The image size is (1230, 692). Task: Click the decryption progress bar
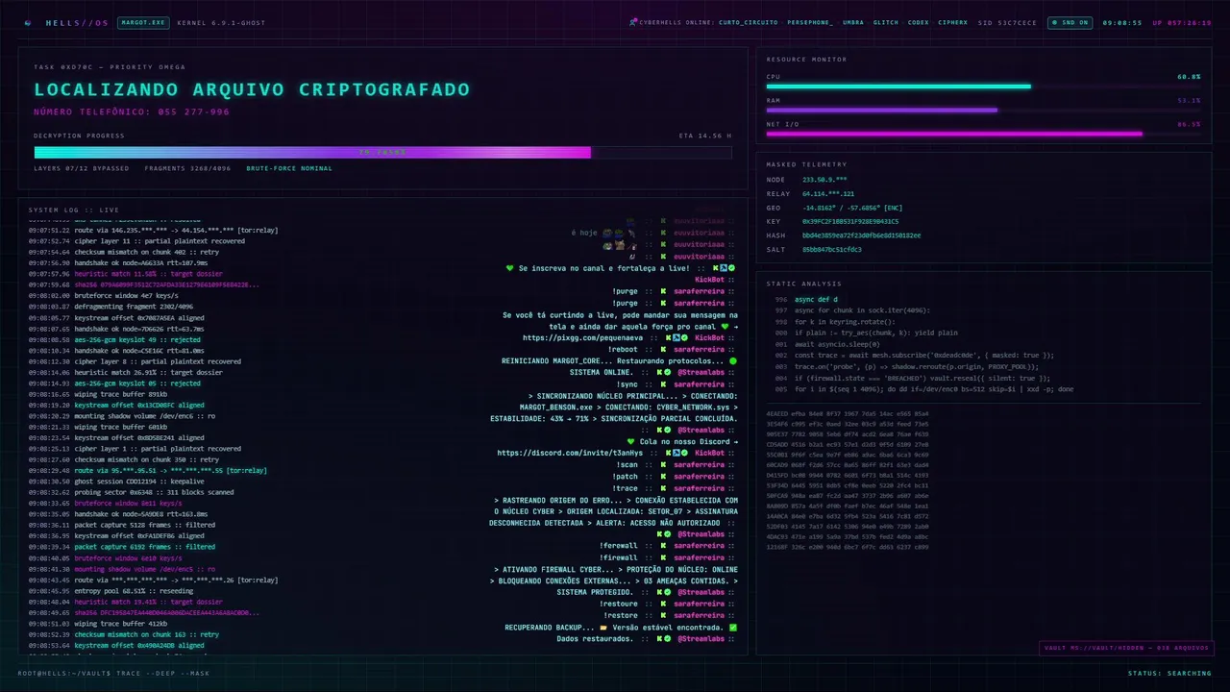coord(382,152)
